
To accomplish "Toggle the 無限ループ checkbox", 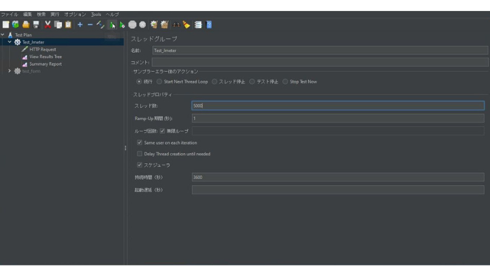I will [x=162, y=131].
